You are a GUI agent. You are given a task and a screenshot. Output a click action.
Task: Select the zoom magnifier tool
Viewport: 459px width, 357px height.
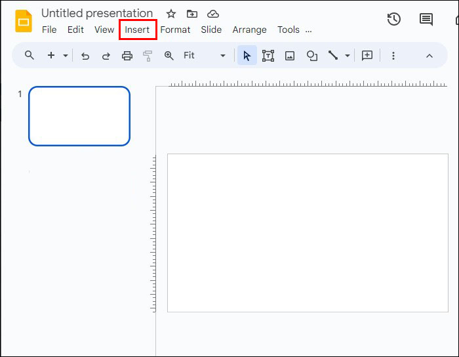[169, 55]
